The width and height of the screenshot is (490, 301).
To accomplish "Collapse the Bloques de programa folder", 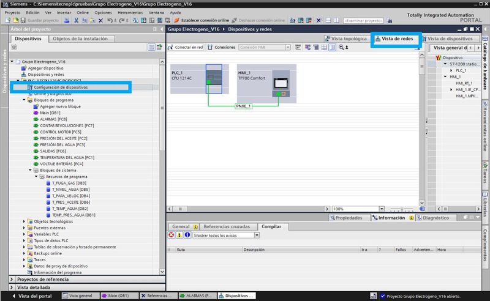I will [24, 100].
